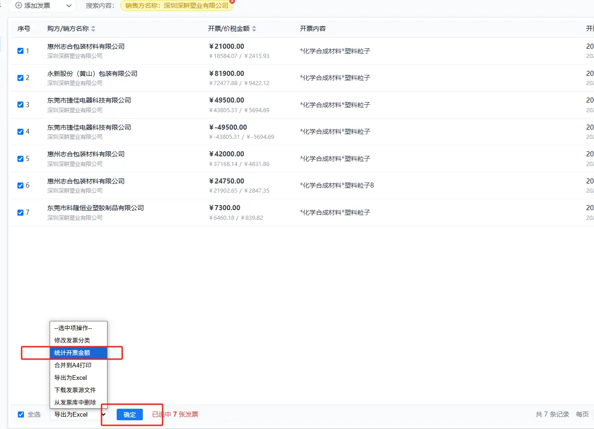Expand the 添加发票 dropdown arrow

pyautogui.click(x=69, y=6)
